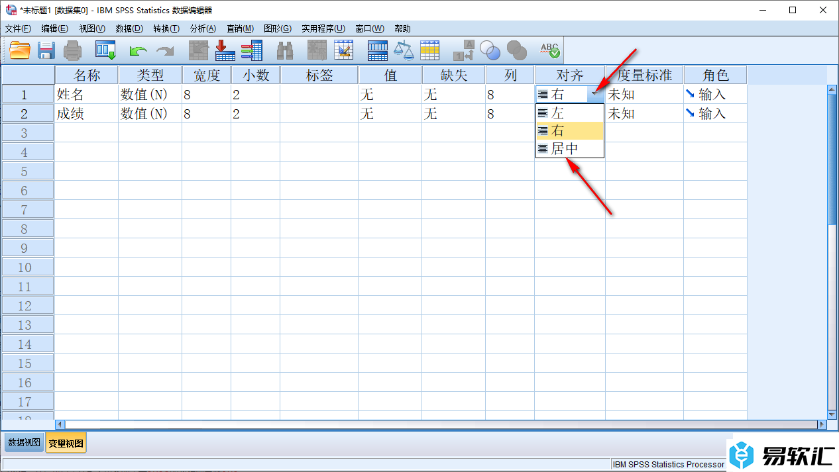The width and height of the screenshot is (839, 472).
Task: Run Spell Check with the ABC icon
Action: [550, 50]
